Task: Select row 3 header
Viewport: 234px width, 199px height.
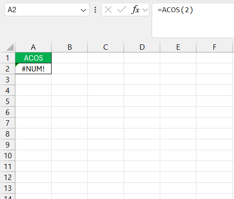Action: (8, 80)
